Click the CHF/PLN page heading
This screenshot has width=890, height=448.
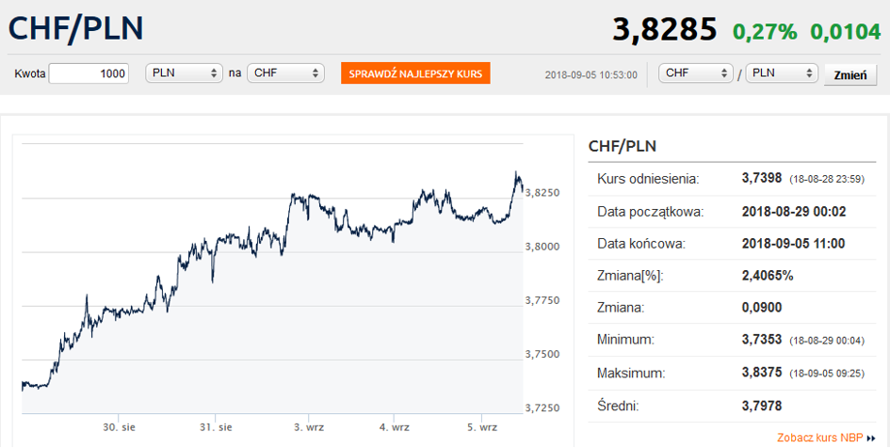[x=75, y=29]
